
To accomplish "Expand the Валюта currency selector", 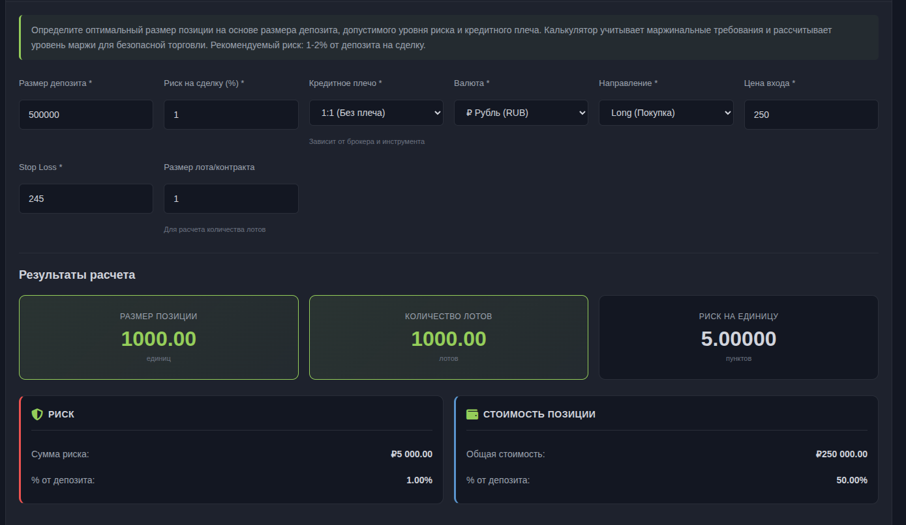I will pos(521,113).
